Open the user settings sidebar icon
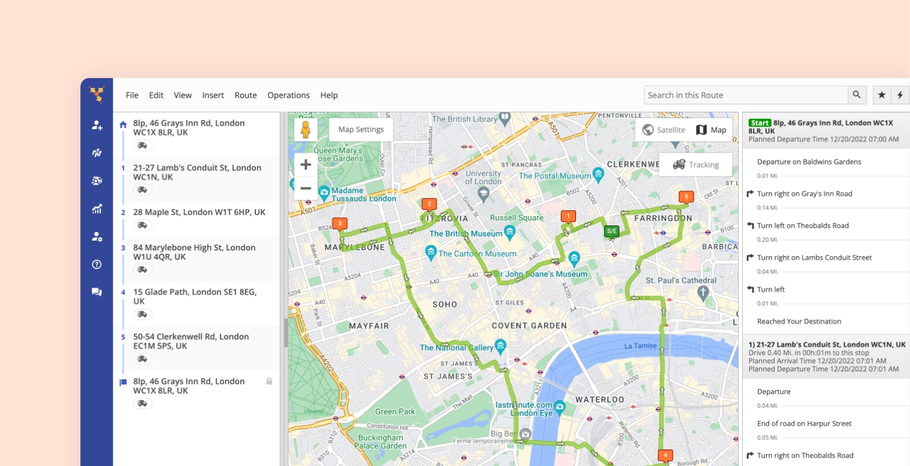The height and width of the screenshot is (466, 910). point(96,236)
